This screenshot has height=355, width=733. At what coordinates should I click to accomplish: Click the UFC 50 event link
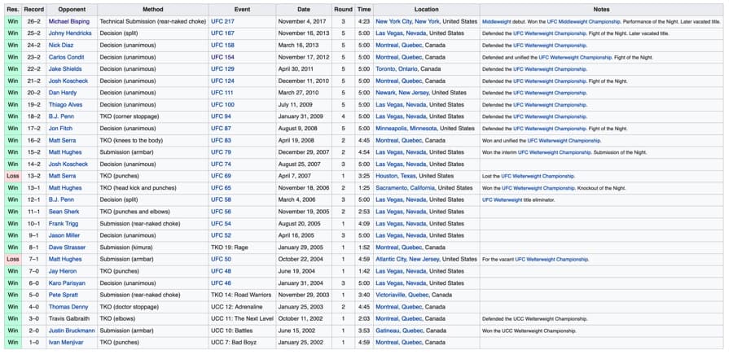click(x=221, y=259)
